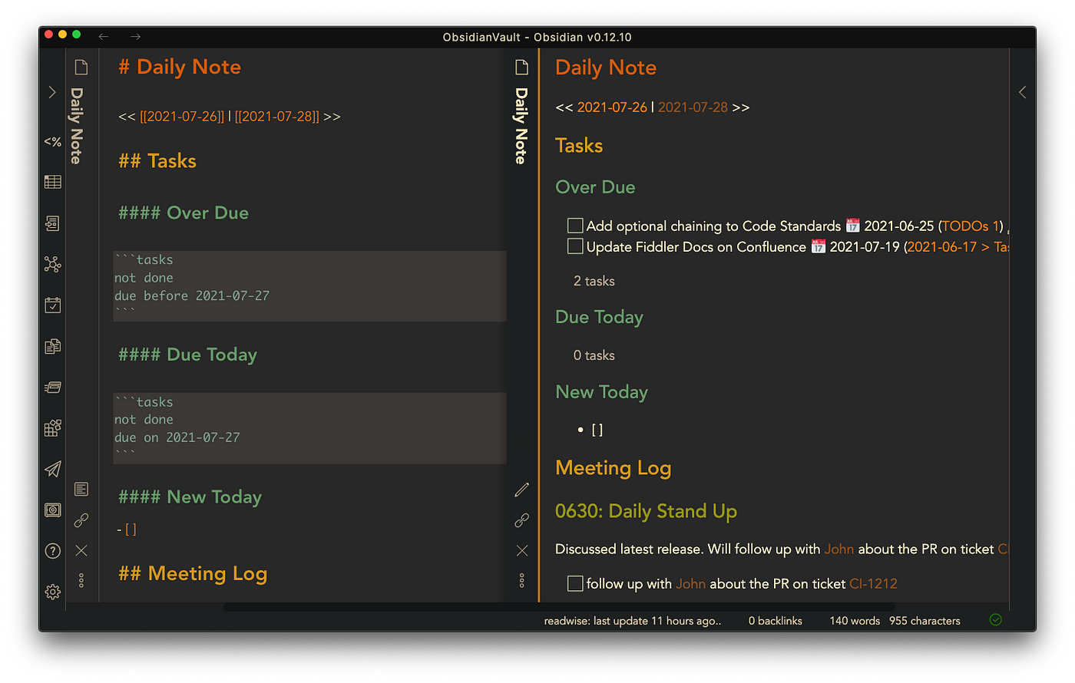Click '0630: Daily Stand Up' heading in preview
Screen dimensions: 1075x683
(x=647, y=511)
